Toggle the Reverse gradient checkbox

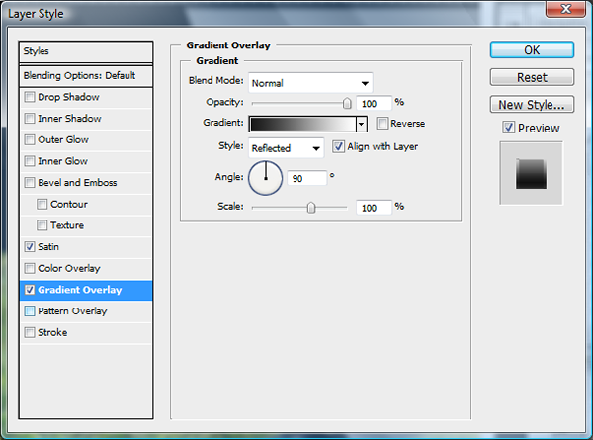[x=382, y=124]
